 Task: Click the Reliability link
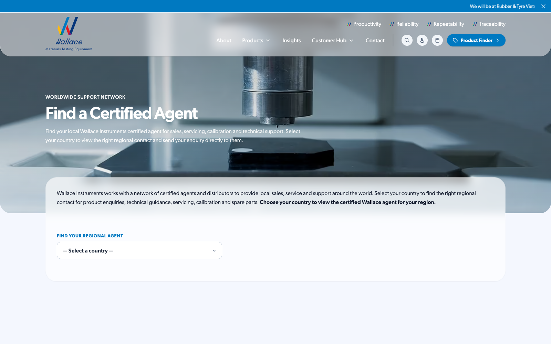tap(404, 24)
